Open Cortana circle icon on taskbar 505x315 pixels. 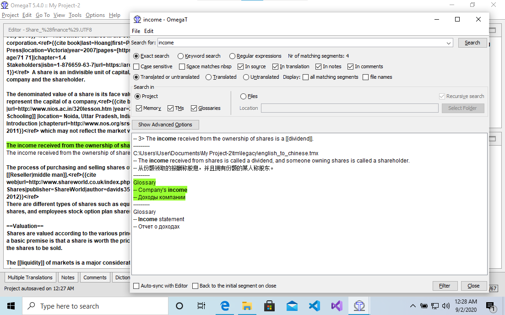[x=180, y=306]
